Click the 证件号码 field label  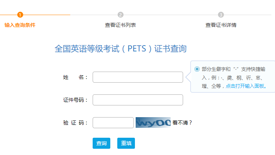75,100
